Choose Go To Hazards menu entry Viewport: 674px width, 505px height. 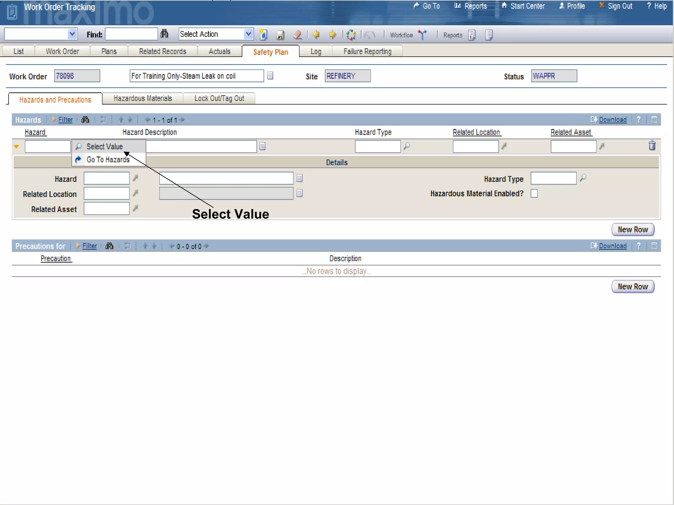(x=108, y=160)
